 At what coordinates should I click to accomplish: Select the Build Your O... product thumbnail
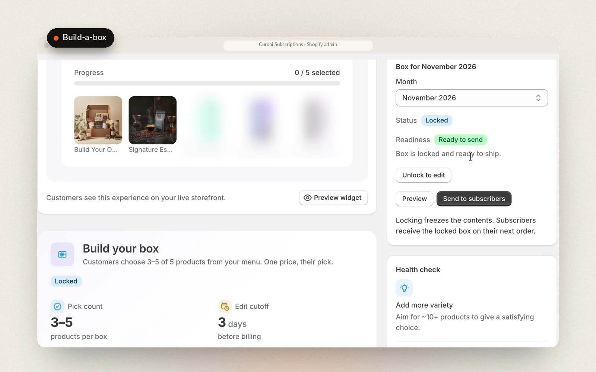(x=98, y=120)
